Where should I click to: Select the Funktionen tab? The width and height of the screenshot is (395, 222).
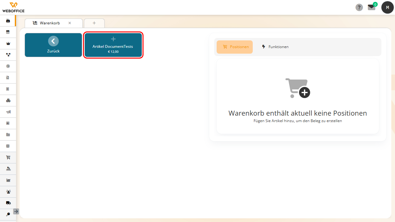[275, 47]
